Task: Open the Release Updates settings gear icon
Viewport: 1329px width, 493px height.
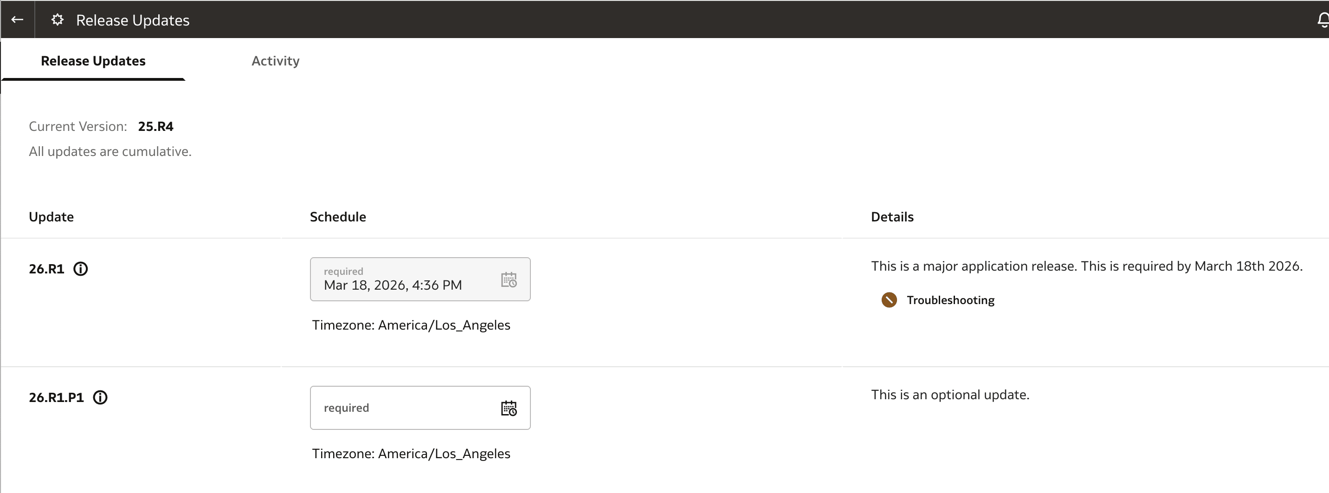Action: (x=57, y=19)
